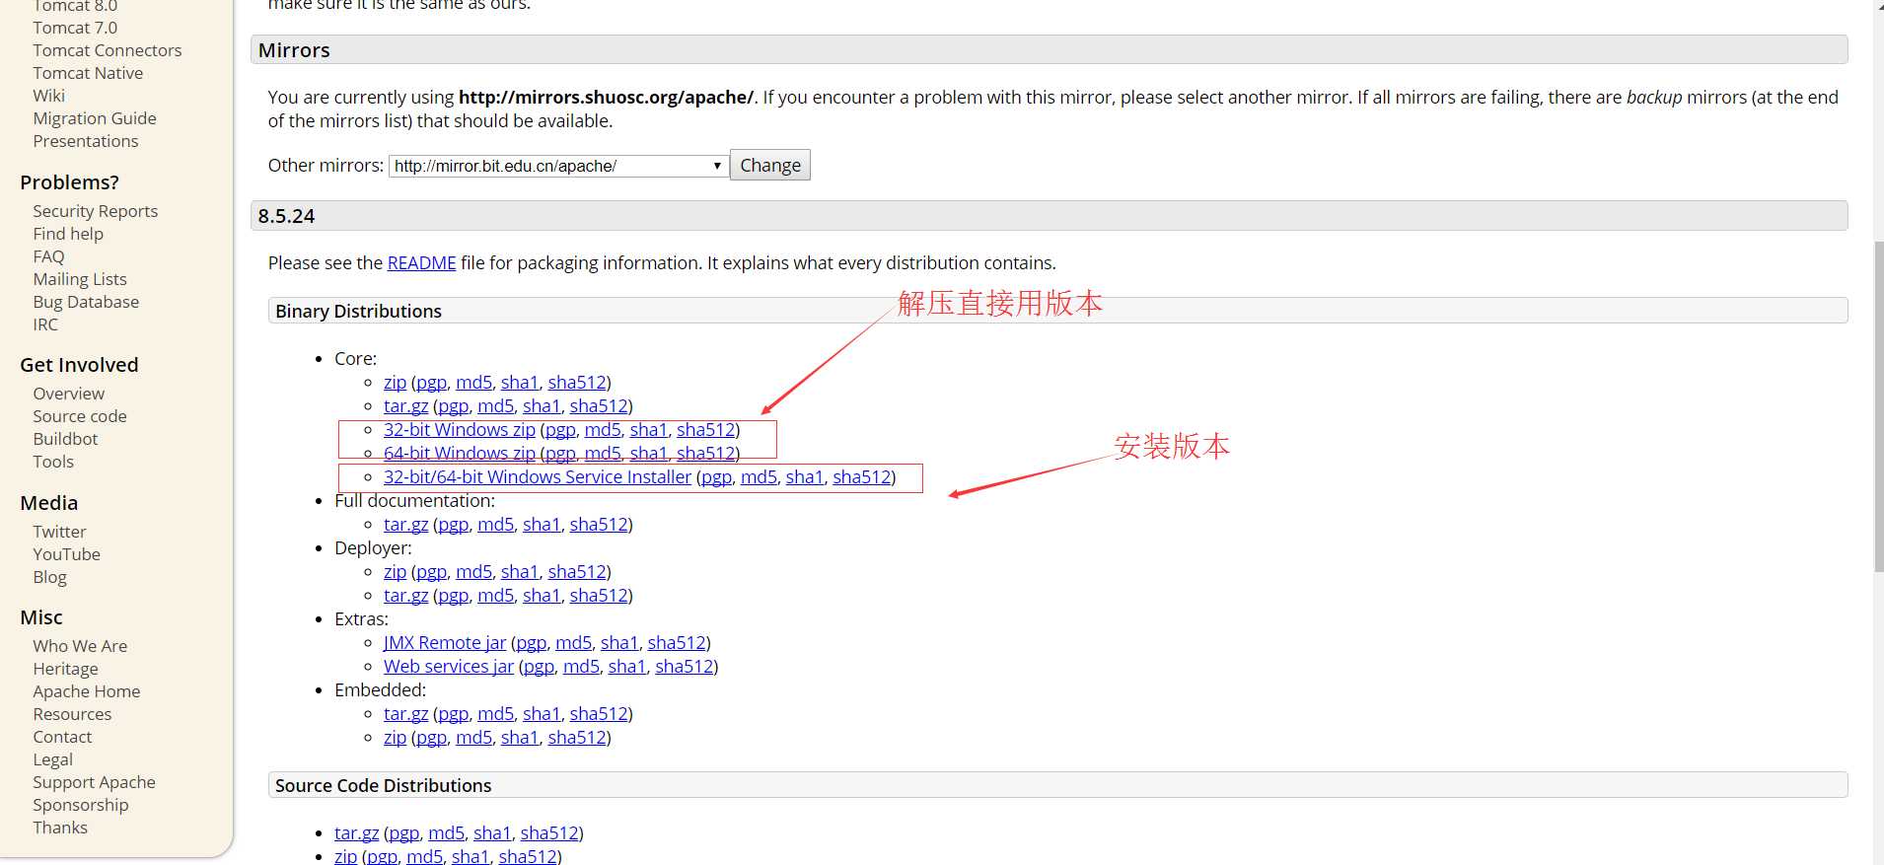Image resolution: width=1884 pixels, height=865 pixels.
Task: Open sha512 for Windows Service Installer
Action: (x=862, y=476)
